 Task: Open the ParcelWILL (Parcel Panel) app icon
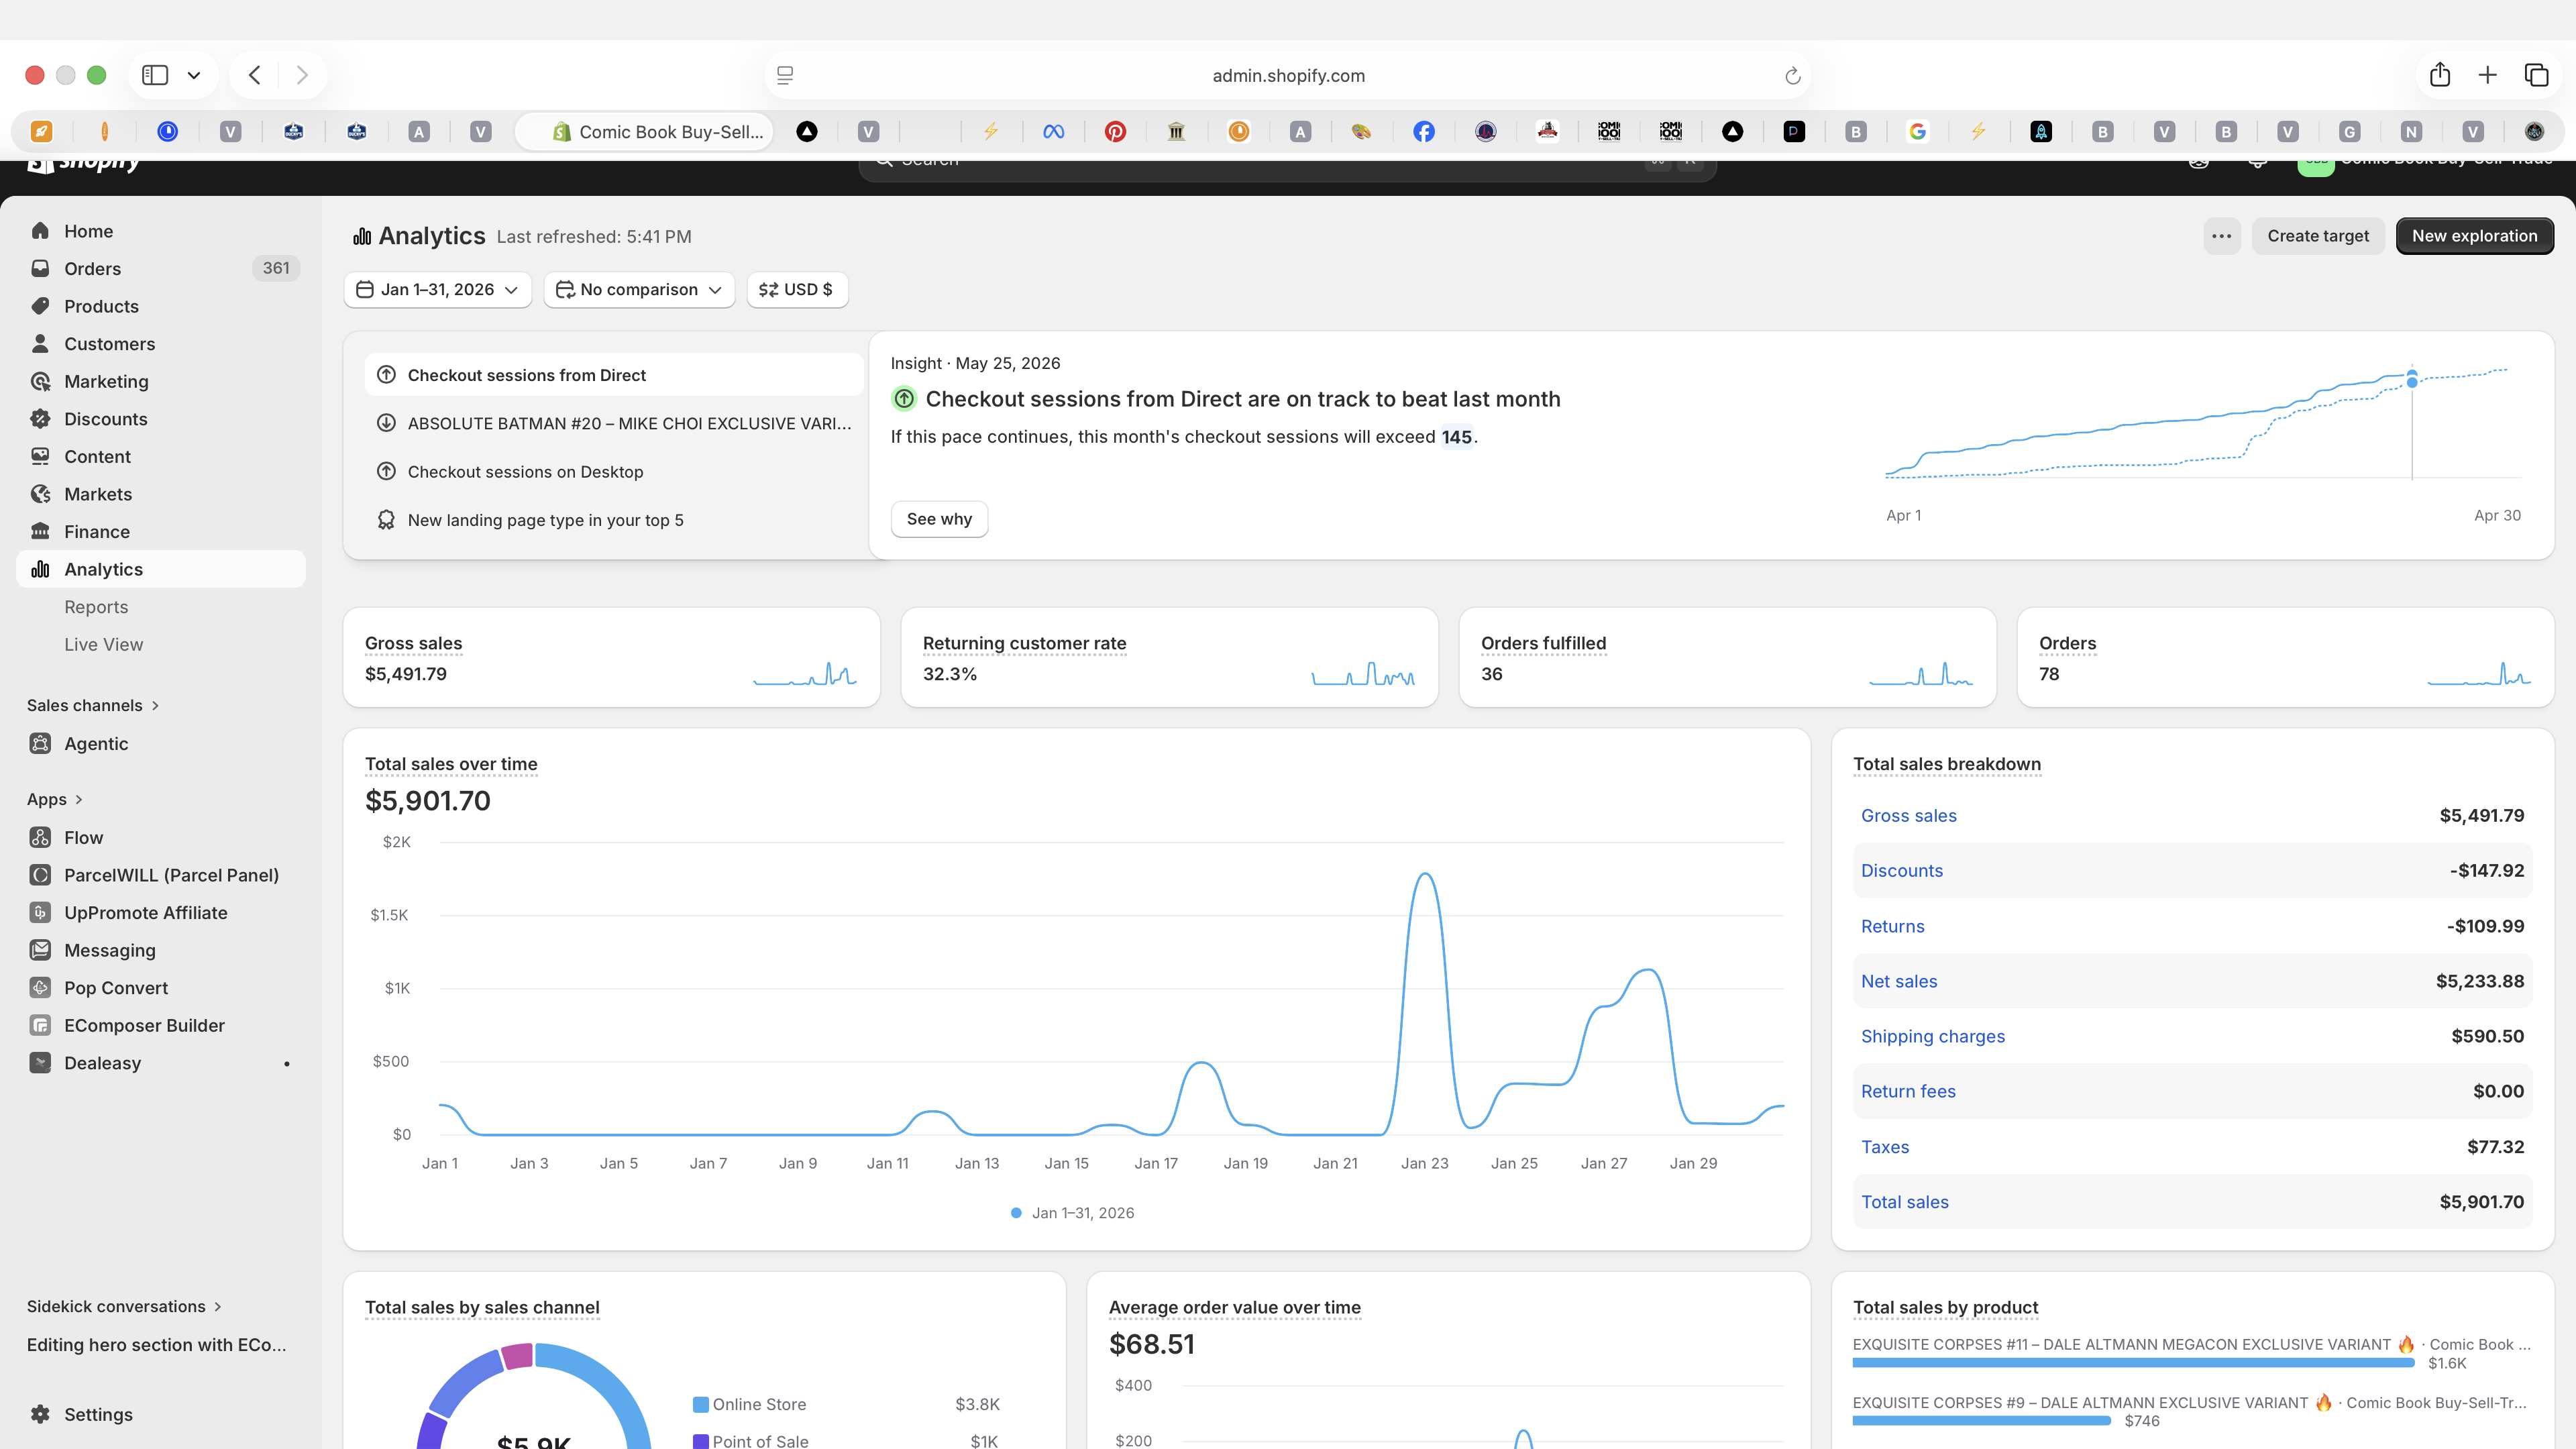[40, 875]
